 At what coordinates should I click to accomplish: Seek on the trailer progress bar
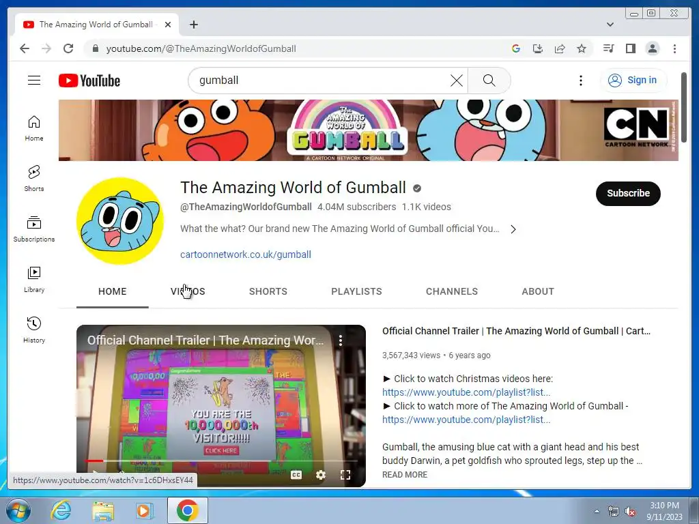click(x=220, y=461)
